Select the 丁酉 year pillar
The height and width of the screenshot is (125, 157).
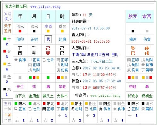[20, 51]
